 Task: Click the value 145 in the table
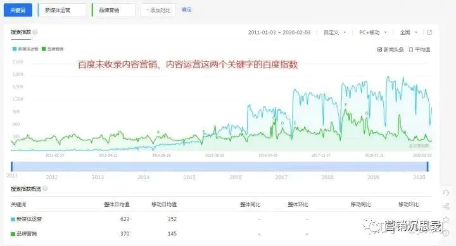[x=172, y=233]
